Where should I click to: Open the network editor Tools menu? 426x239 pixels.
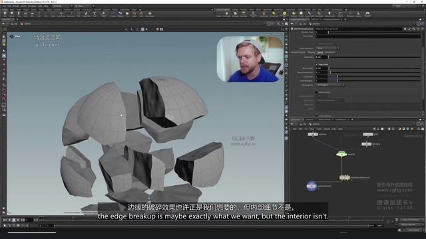(x=319, y=129)
